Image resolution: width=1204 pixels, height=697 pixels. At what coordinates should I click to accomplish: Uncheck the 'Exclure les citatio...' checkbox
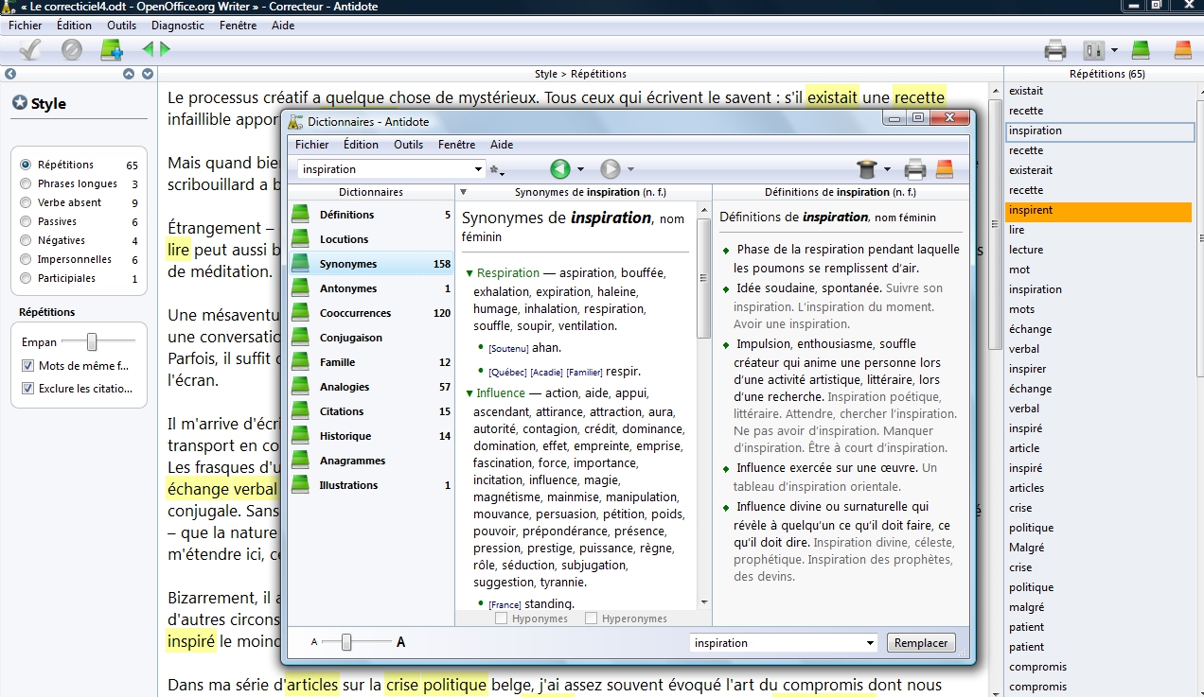27,389
